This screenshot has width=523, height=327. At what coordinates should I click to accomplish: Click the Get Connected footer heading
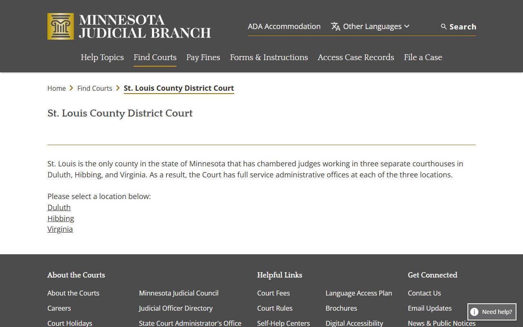point(432,275)
